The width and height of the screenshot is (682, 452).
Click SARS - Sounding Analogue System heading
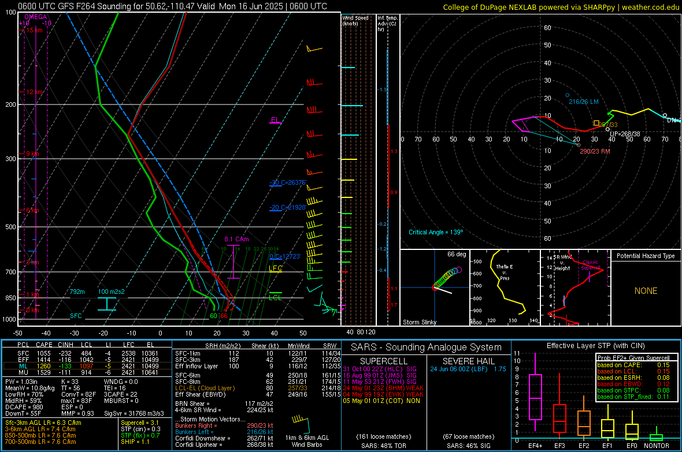[426, 348]
